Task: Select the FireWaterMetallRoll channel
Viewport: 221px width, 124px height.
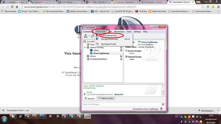Action: 99,59
